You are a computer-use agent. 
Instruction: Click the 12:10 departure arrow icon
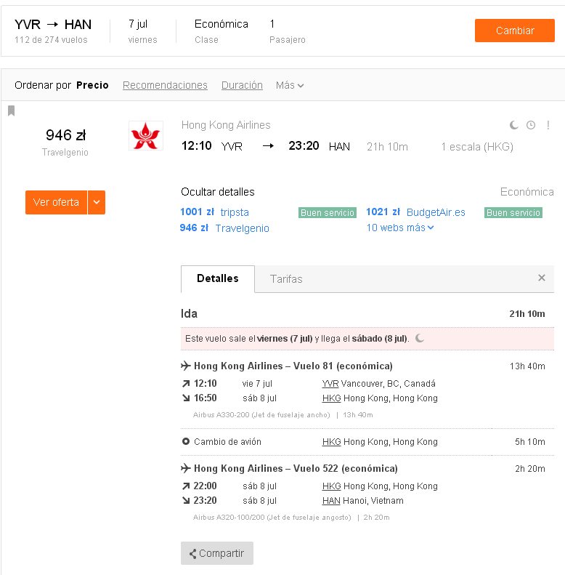click(x=186, y=384)
